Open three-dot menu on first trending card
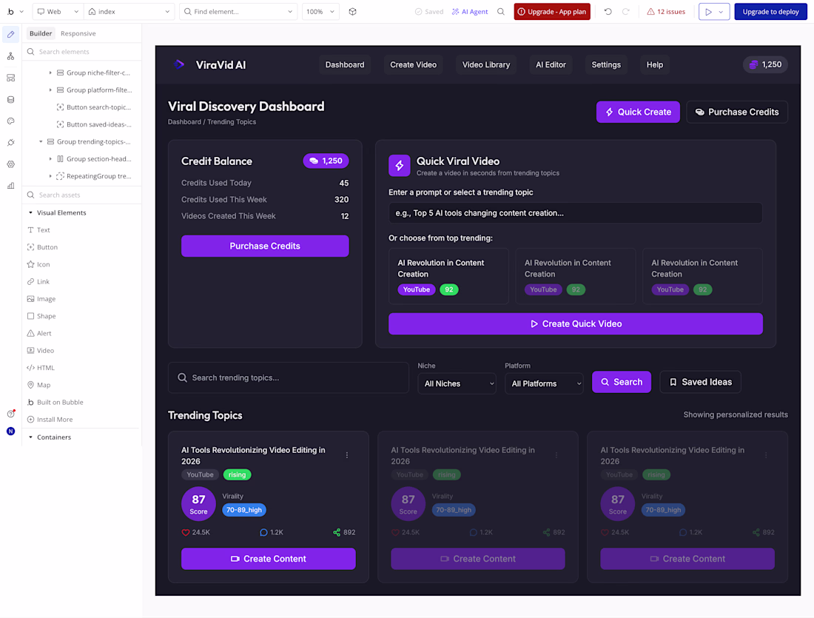Image resolution: width=814 pixels, height=618 pixels. (347, 455)
